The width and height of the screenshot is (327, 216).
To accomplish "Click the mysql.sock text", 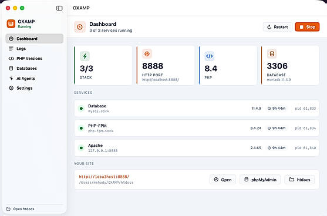I will click(x=99, y=111).
